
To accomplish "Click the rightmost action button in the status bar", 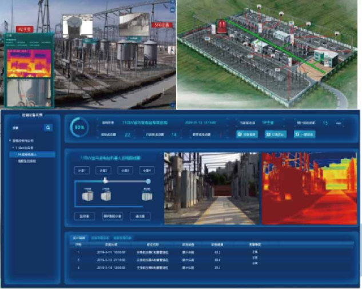I will (x=305, y=134).
